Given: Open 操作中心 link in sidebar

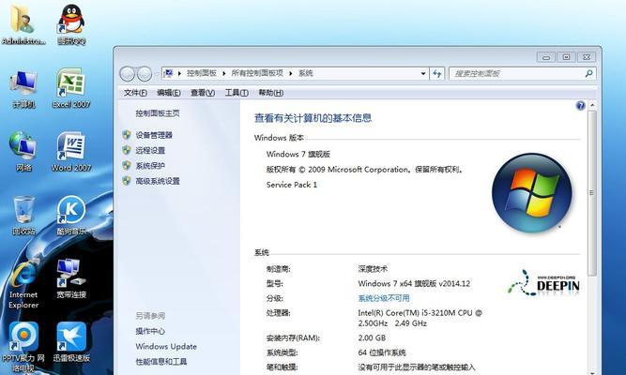Looking at the screenshot, I should coord(150,331).
